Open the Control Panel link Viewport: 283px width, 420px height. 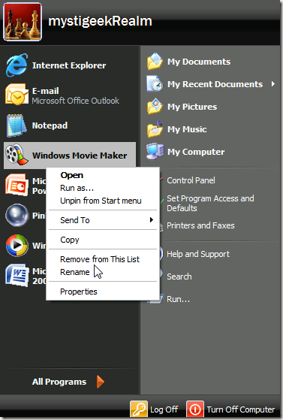point(191,180)
